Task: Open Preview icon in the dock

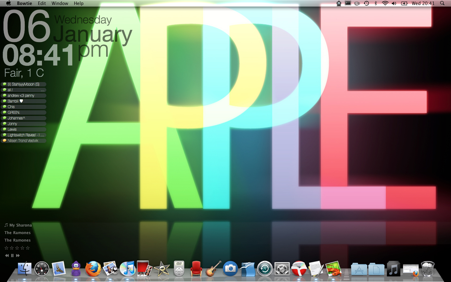Action: pos(110,269)
